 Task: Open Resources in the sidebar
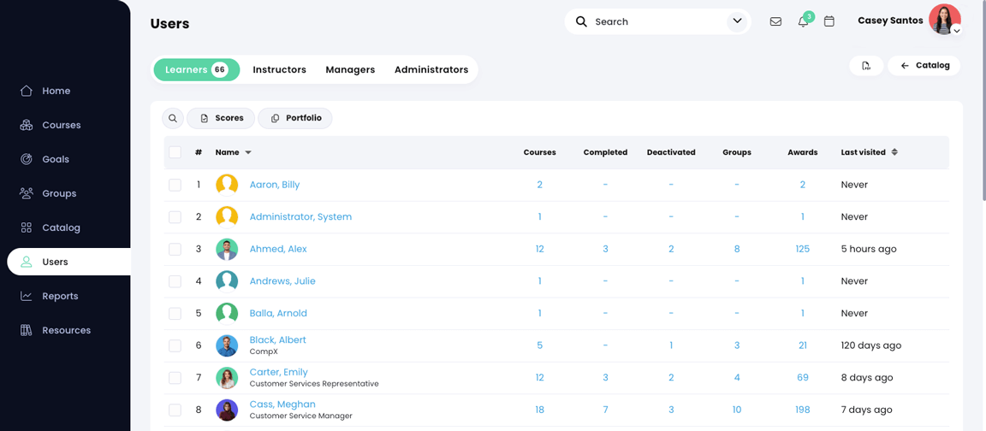coord(66,330)
